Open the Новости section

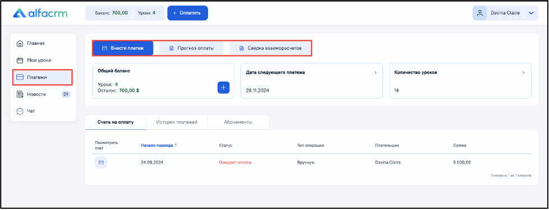click(x=43, y=94)
